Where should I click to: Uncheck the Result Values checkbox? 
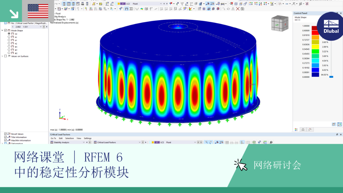5,134
